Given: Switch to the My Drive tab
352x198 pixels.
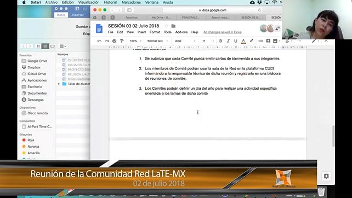Looking at the screenshot, I should (161, 18).
